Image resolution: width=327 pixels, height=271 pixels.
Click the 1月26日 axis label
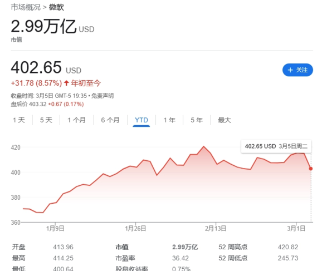pos(135,229)
